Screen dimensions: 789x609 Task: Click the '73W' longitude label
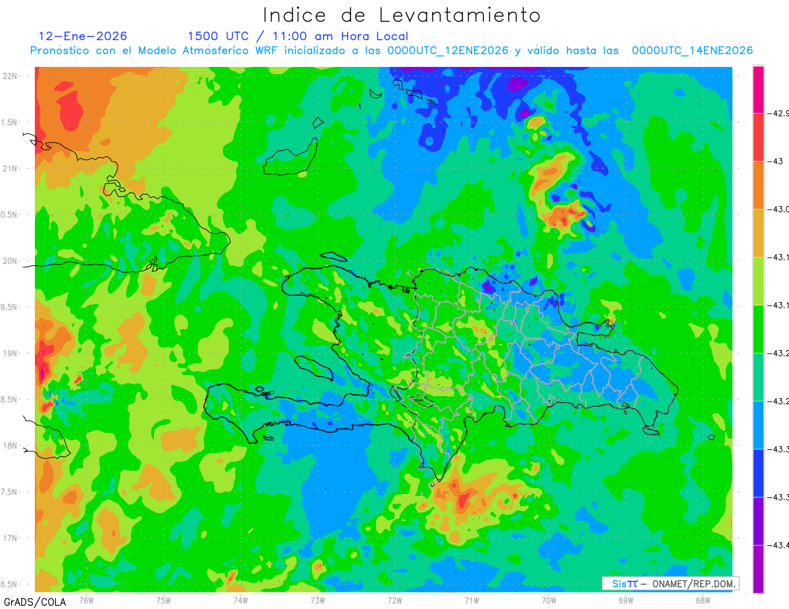pyautogui.click(x=318, y=600)
